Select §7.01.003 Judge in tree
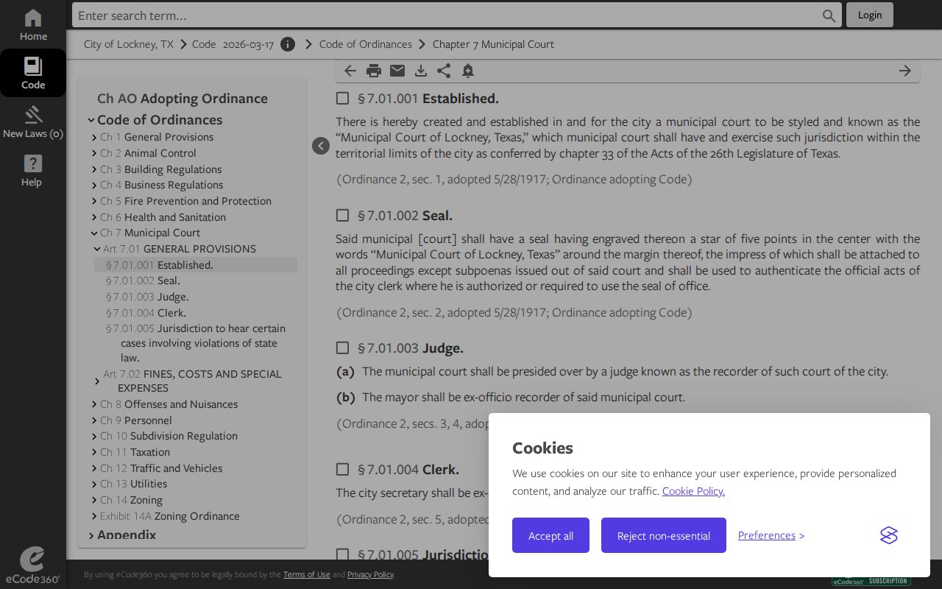 (x=147, y=297)
